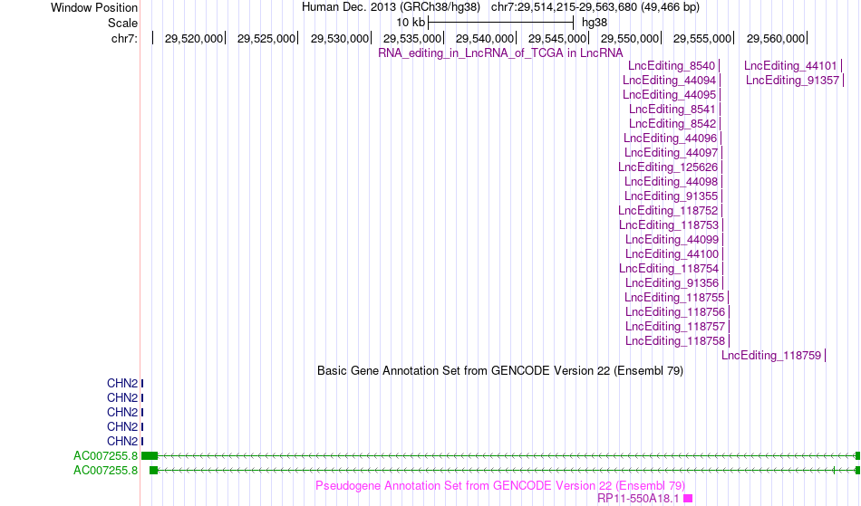The image size is (861, 506).
Task: Click the chr7: base position label
Action: 124,38
